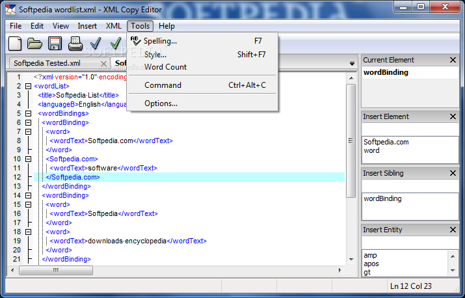Collapse the wordBinding fold on line 14
This screenshot has width=465, height=298.
pos(28,196)
